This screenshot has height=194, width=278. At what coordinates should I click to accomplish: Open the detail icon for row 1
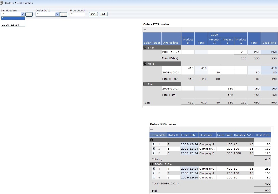154,144
